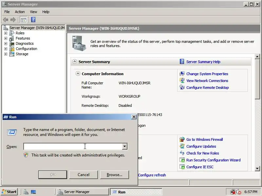
Task: Click the scroll down arrow in summary pane
Action: click(257, 169)
